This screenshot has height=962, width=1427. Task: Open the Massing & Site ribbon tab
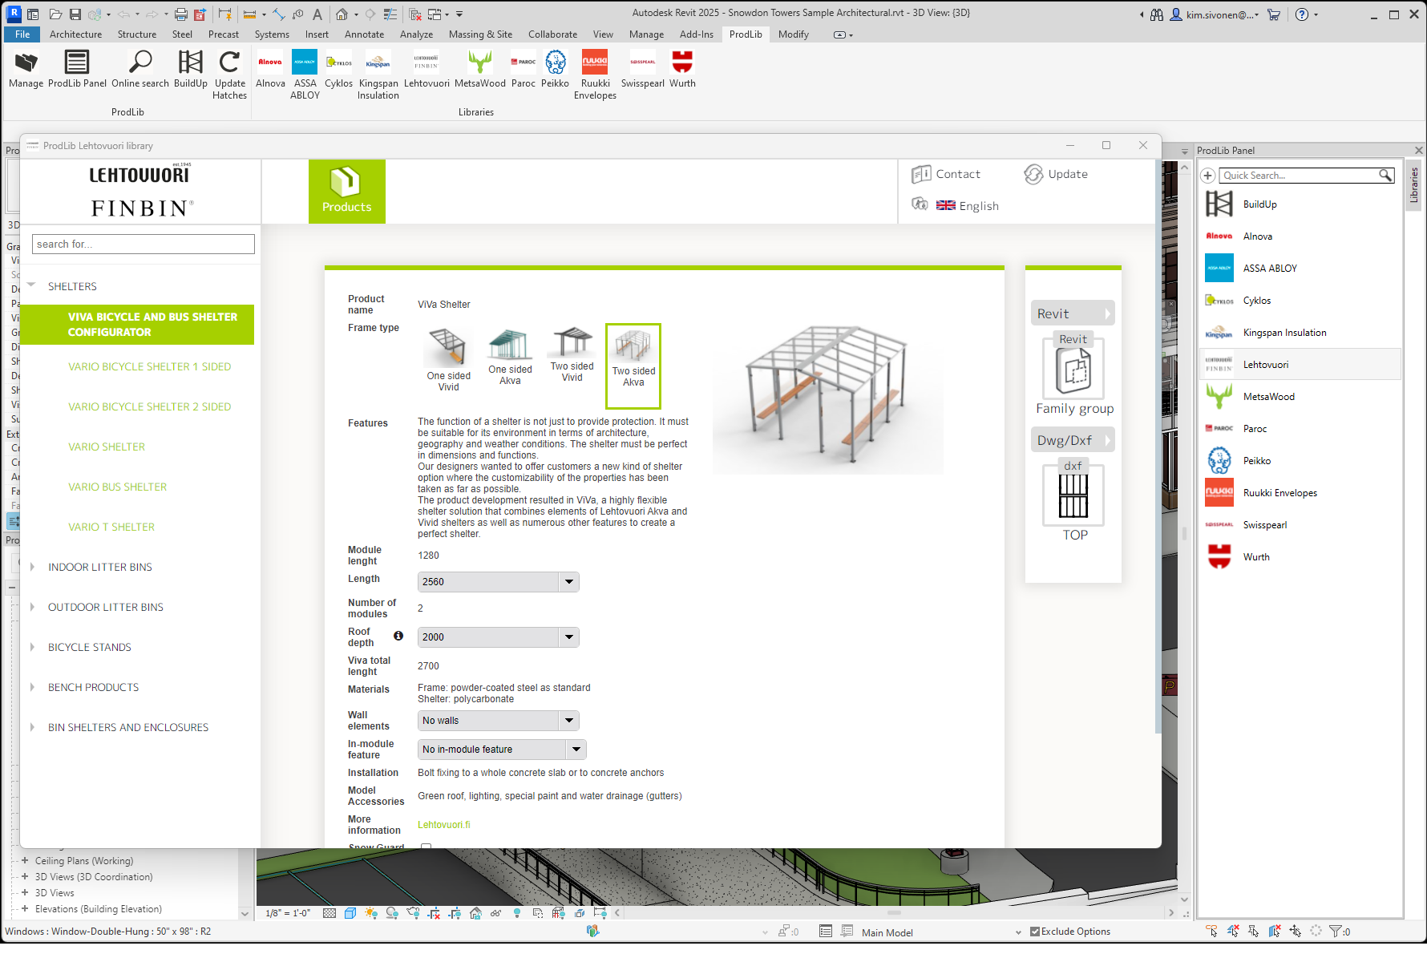tap(480, 34)
